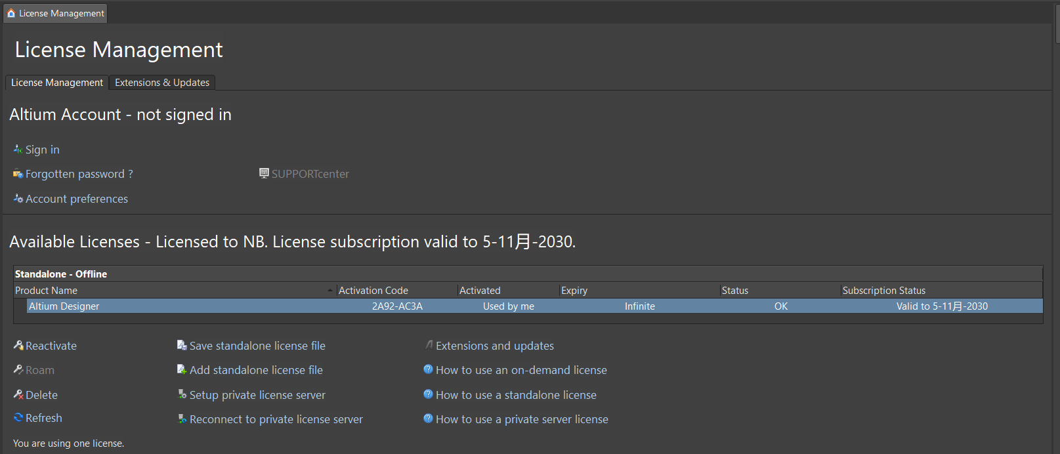Click the Refresh arrows icon

pyautogui.click(x=18, y=417)
